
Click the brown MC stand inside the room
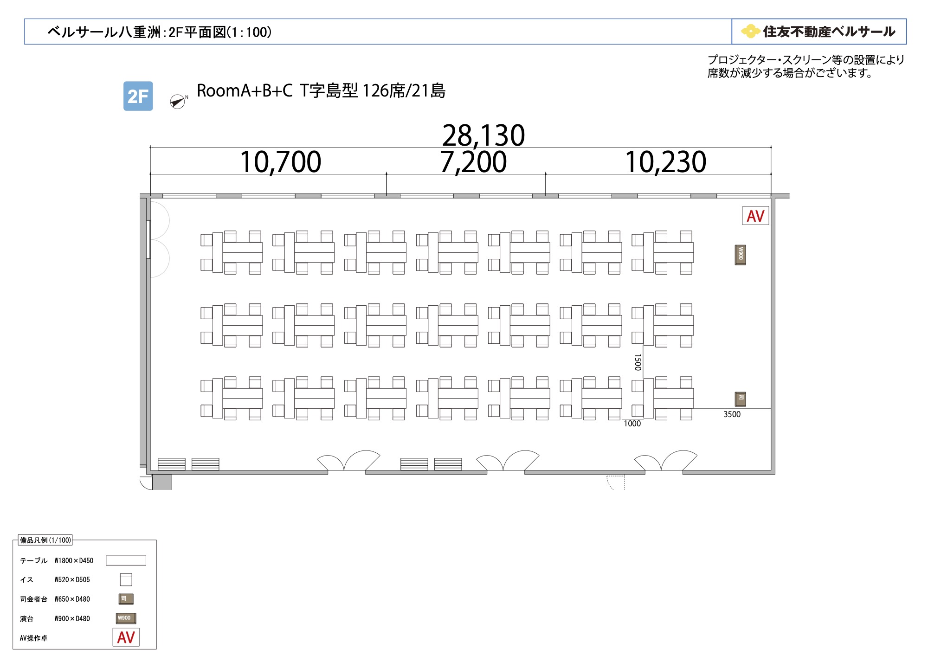pyautogui.click(x=741, y=399)
